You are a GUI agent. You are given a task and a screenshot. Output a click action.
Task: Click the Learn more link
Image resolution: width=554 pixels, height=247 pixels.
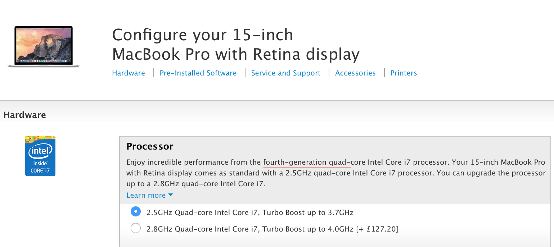coord(146,195)
